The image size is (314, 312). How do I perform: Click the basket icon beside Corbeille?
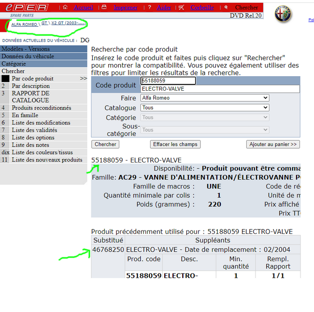click(x=181, y=8)
